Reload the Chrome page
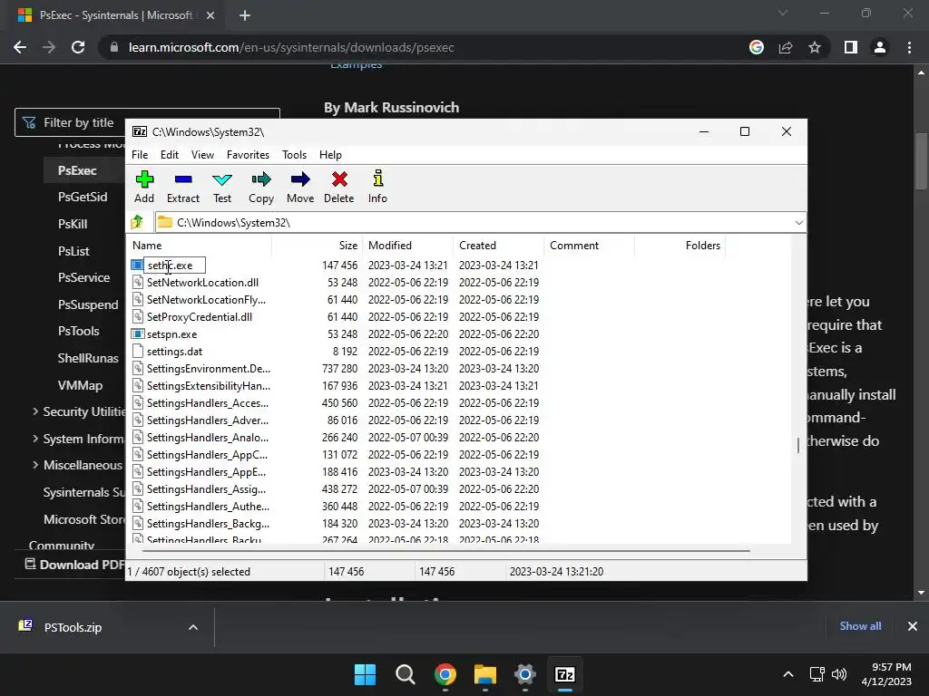 pyautogui.click(x=78, y=47)
